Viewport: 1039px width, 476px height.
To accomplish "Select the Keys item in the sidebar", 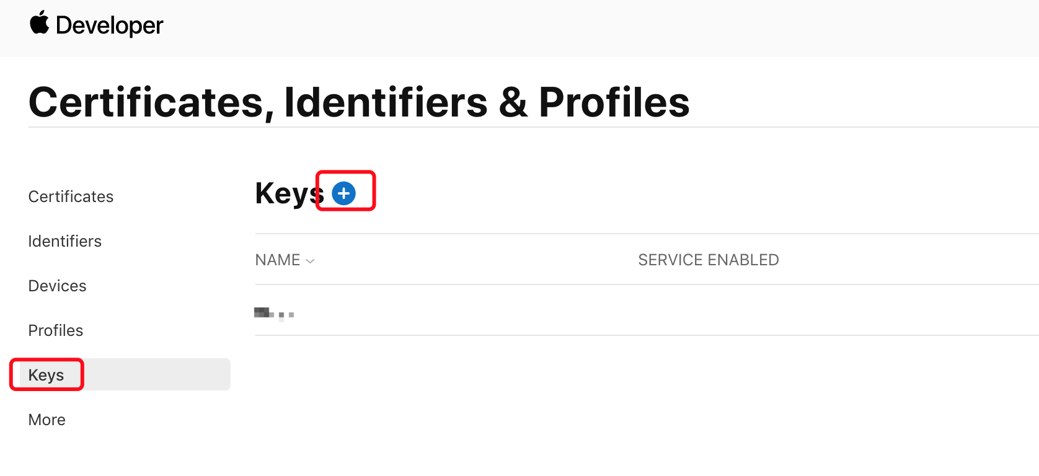I will (x=46, y=375).
